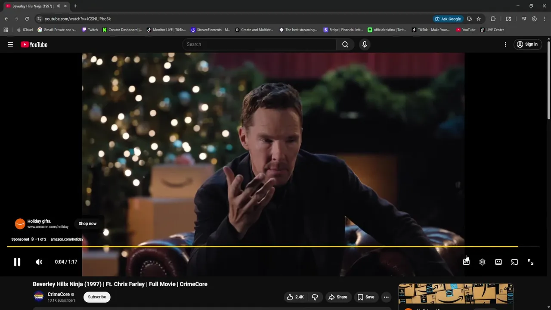Image resolution: width=551 pixels, height=310 pixels.
Task: Click the amazon.com/holiday link beside Sponsored
Action: click(67, 239)
